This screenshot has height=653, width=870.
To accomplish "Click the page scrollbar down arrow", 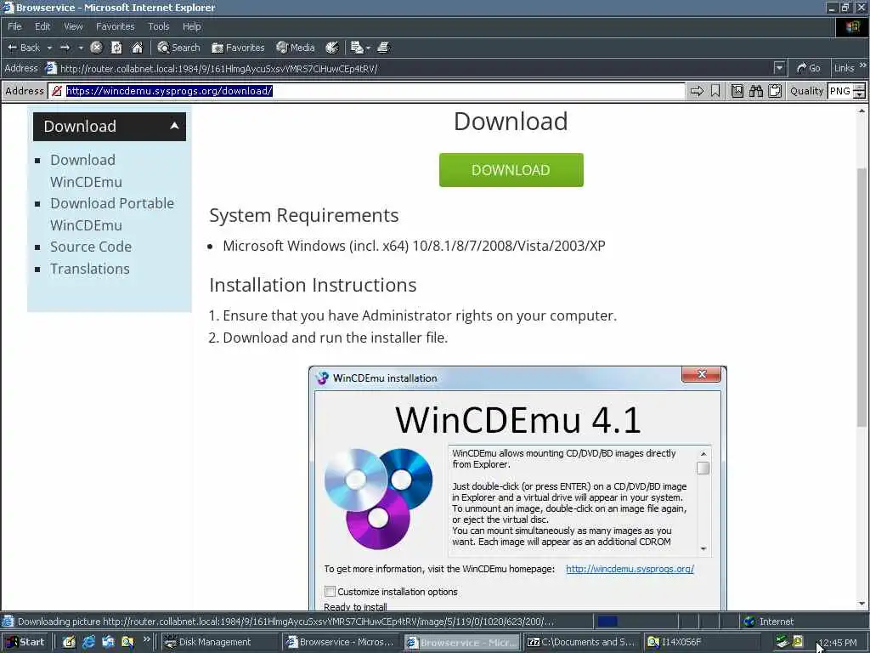I will pos(862,605).
